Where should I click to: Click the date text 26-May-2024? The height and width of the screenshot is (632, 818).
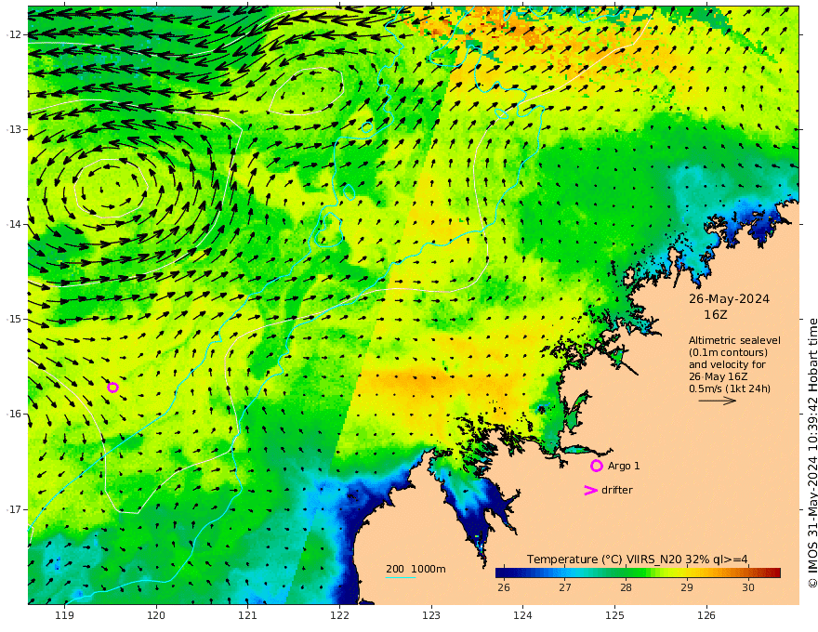pyautogui.click(x=729, y=298)
